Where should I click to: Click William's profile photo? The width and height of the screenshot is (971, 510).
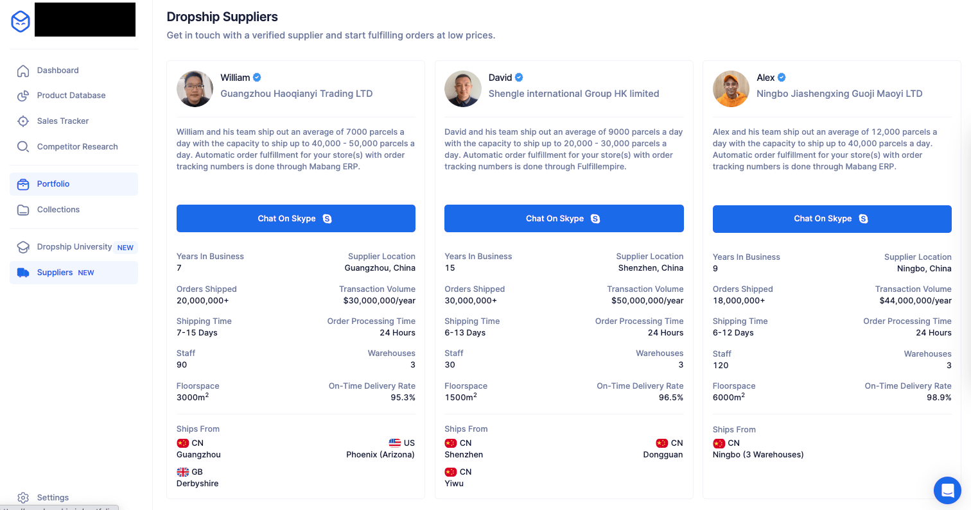point(195,89)
